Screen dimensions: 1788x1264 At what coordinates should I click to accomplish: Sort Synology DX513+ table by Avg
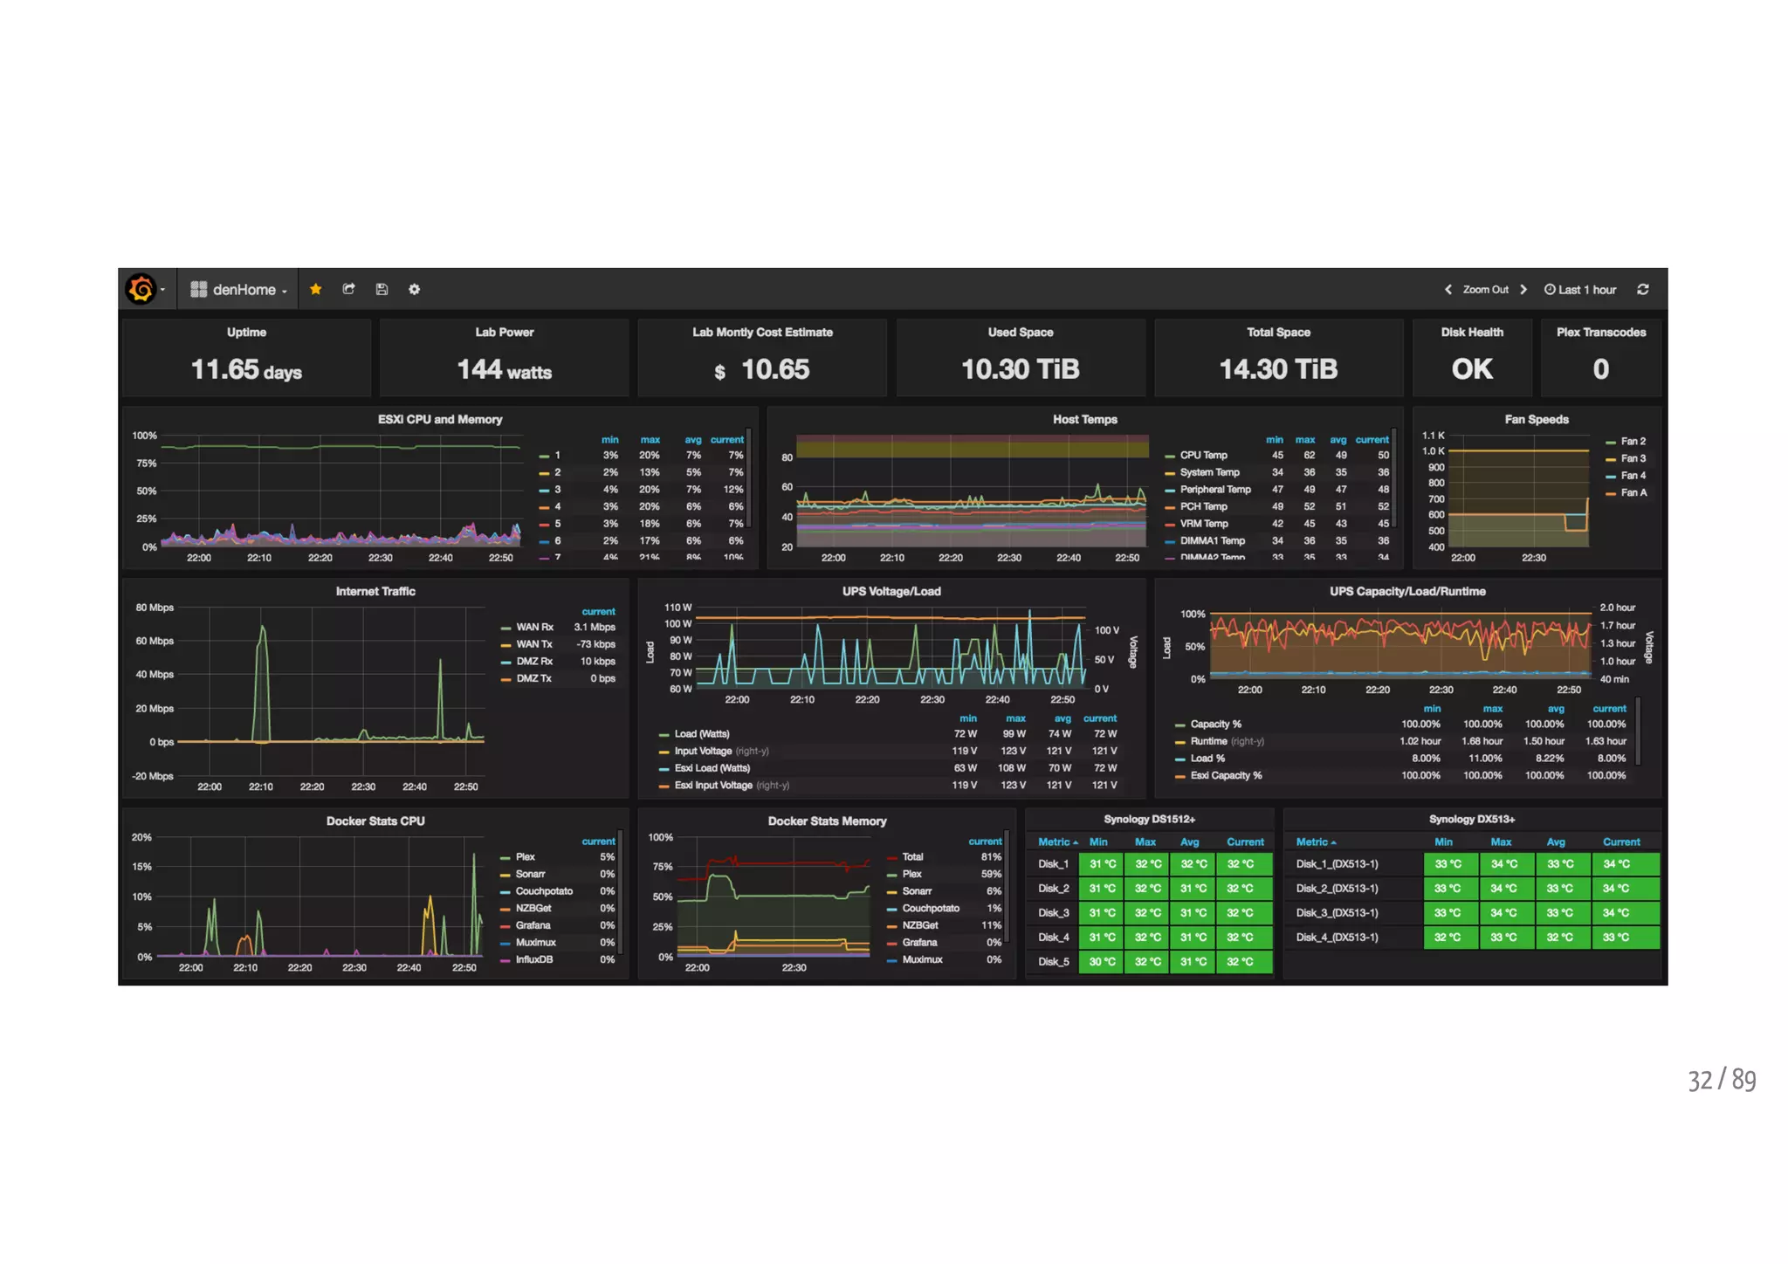coord(1556,842)
